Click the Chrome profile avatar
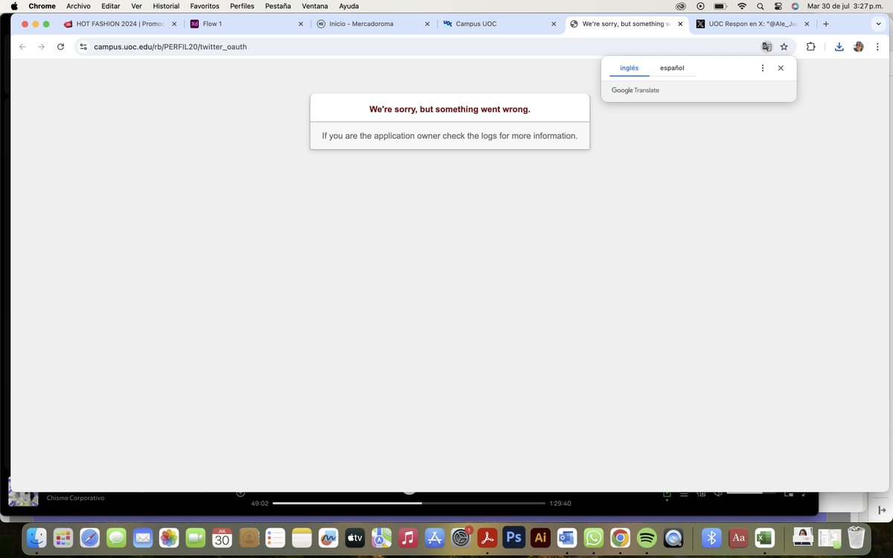The width and height of the screenshot is (893, 558). (858, 46)
